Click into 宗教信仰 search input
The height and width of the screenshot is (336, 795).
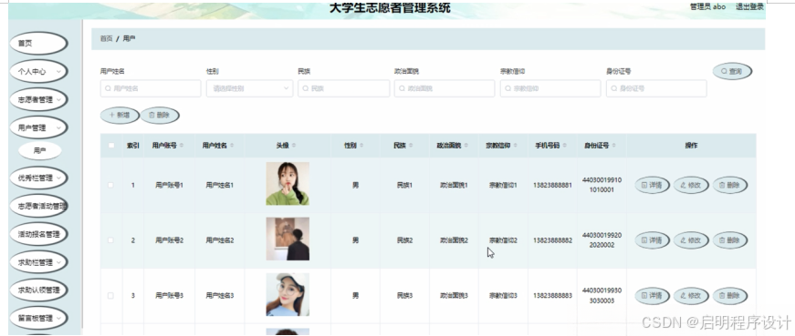pyautogui.click(x=550, y=88)
